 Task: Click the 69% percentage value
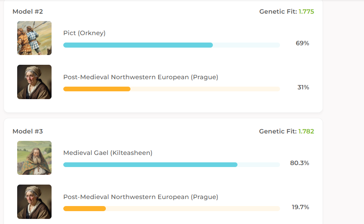pyautogui.click(x=302, y=43)
